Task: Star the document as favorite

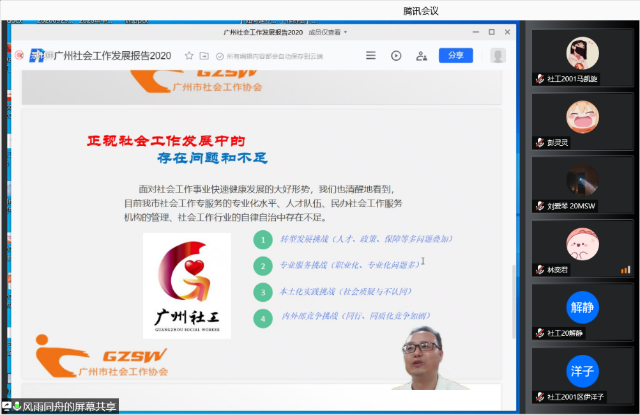Action: pos(189,56)
